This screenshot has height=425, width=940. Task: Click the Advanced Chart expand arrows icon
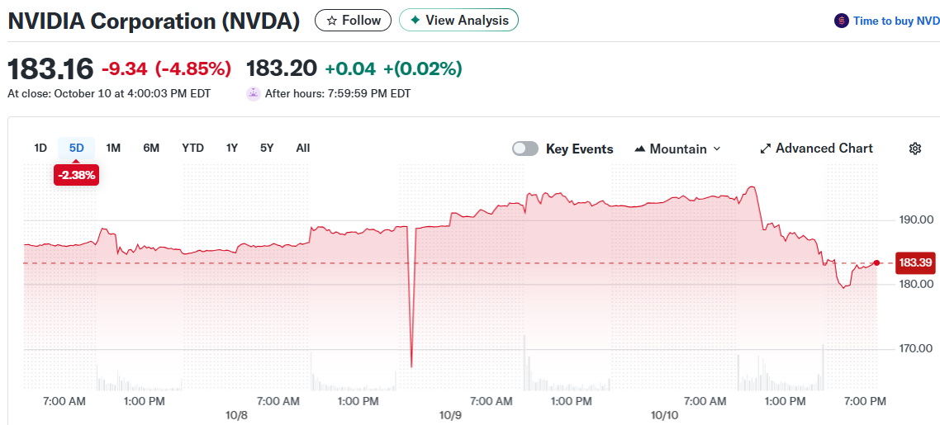[x=766, y=149]
